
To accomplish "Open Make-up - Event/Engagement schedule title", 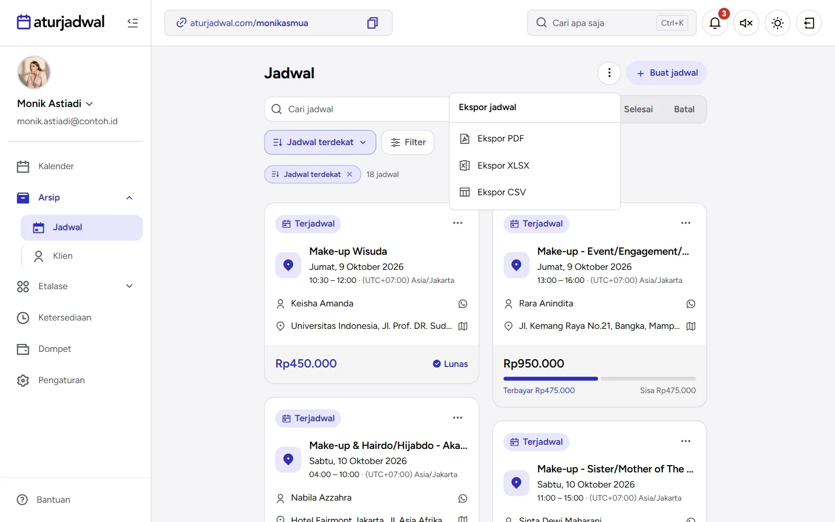I will pyautogui.click(x=613, y=252).
